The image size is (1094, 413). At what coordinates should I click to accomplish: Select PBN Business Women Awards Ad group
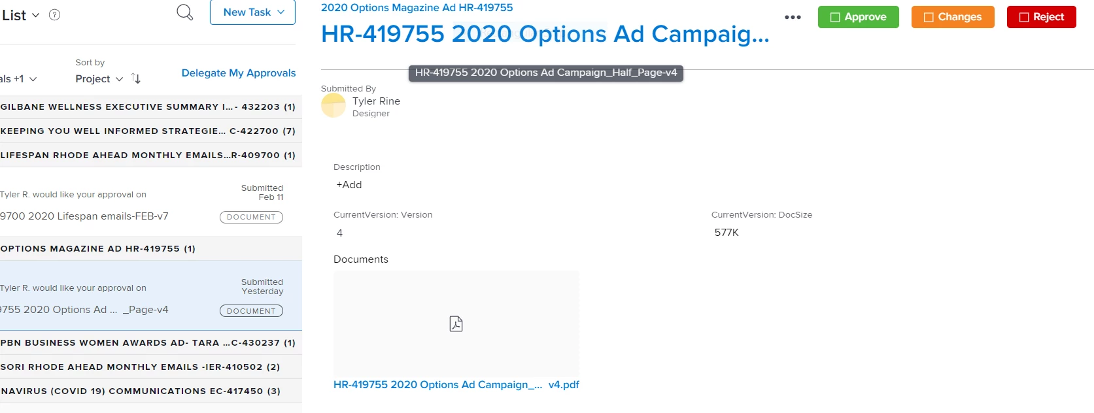pos(150,342)
